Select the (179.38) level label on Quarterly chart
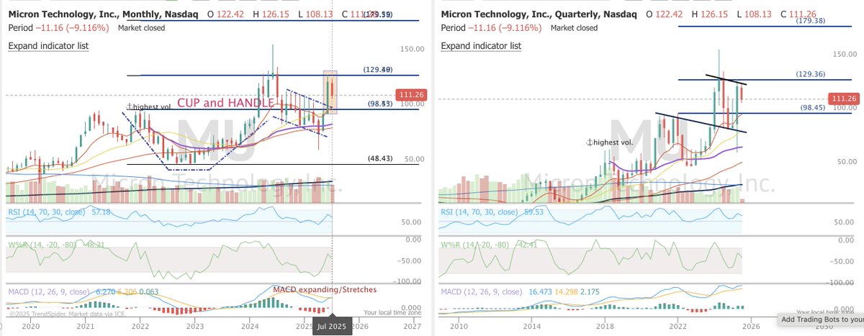864x336 pixels. [x=810, y=20]
